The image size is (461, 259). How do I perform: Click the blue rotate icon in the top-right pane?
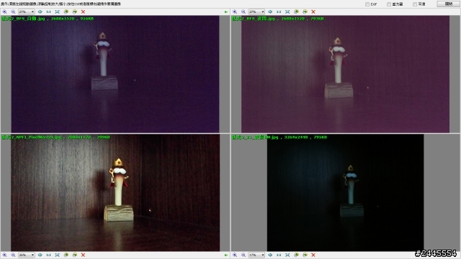tap(270, 12)
